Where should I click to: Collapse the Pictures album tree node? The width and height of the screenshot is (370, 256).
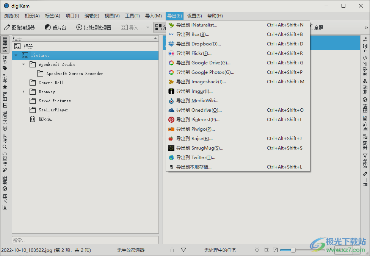click(16, 55)
